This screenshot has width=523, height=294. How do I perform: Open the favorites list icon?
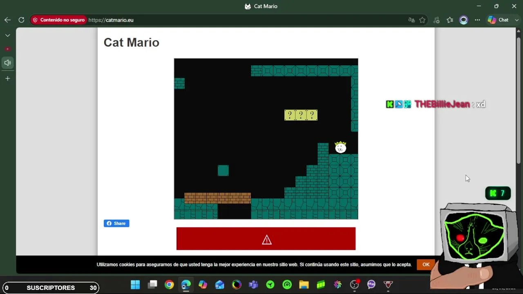[450, 20]
